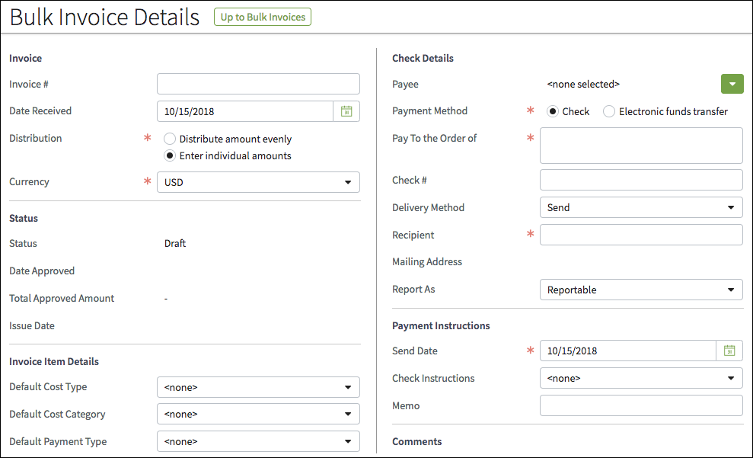Click the Recipient input field

(641, 235)
